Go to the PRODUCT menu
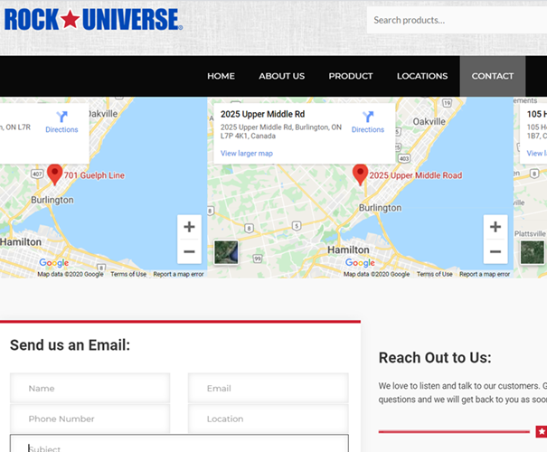Viewport: 547px width, 452px height. (351, 76)
